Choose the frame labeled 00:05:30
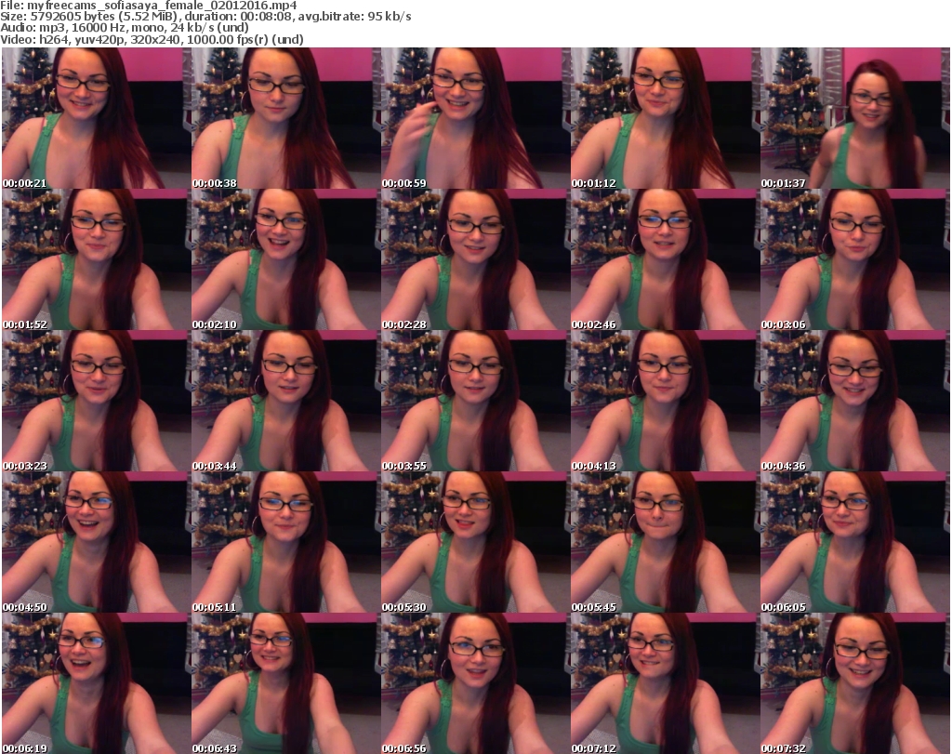The width and height of the screenshot is (952, 754). pyautogui.click(x=475, y=542)
